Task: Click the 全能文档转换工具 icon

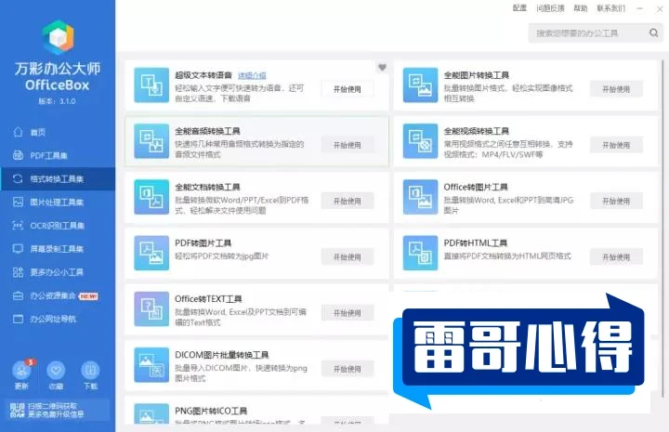Action: click(x=151, y=197)
